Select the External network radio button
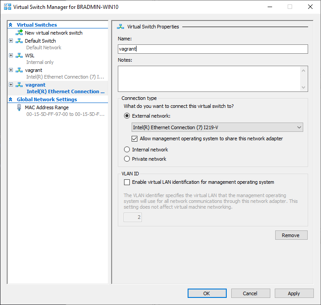 127,116
